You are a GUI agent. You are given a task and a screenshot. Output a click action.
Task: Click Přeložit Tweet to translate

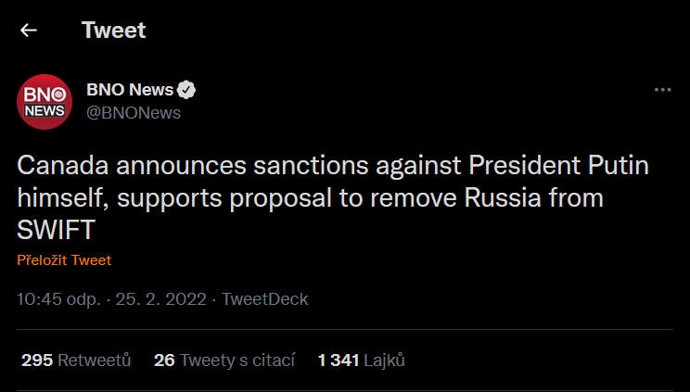(x=64, y=260)
